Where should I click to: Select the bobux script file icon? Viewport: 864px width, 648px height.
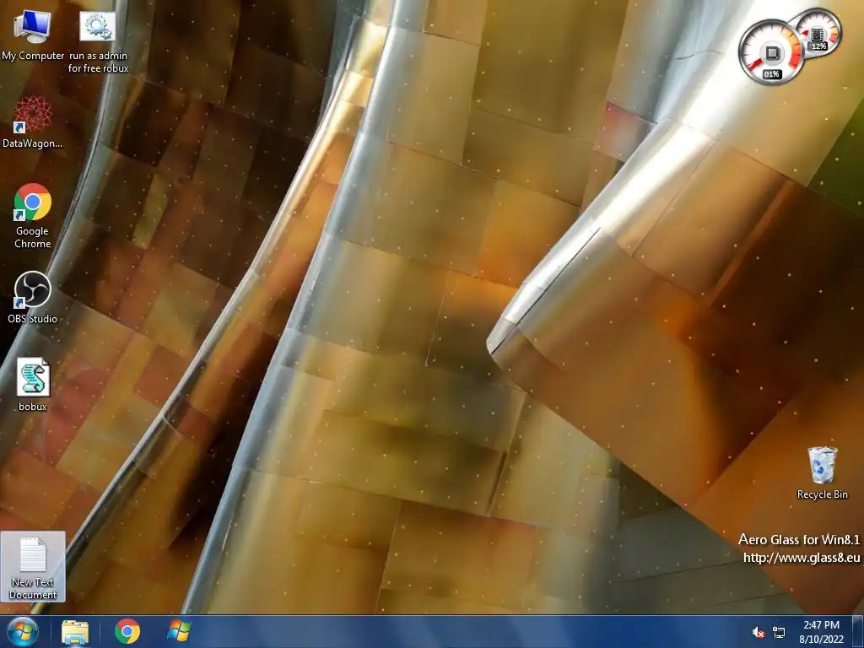(33, 385)
